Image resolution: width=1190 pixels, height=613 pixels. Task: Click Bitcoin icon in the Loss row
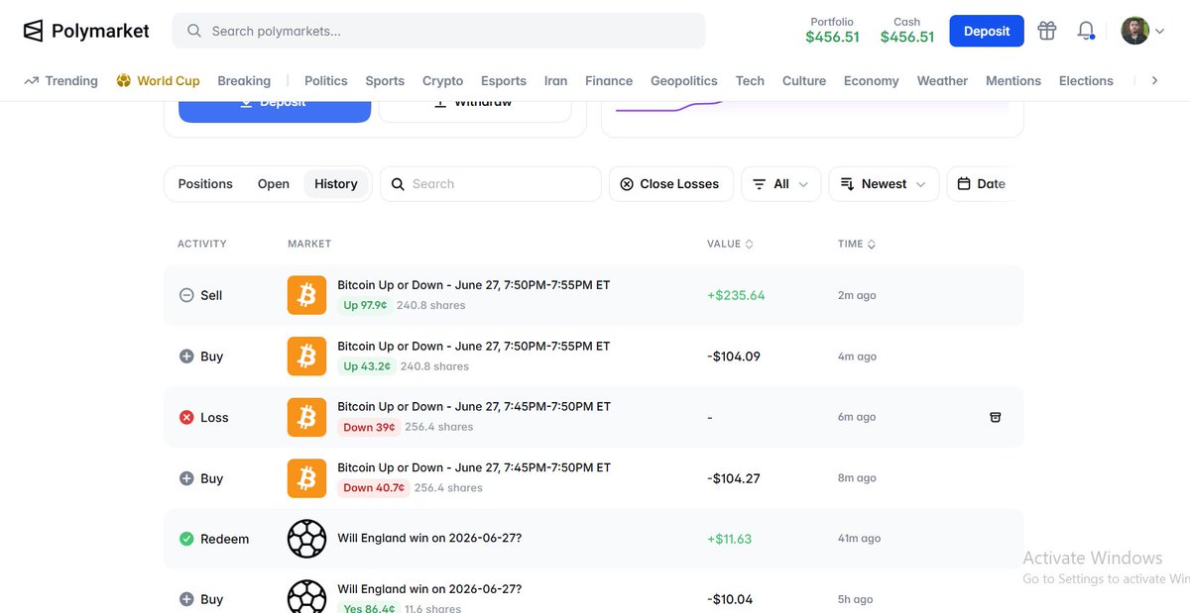click(306, 418)
